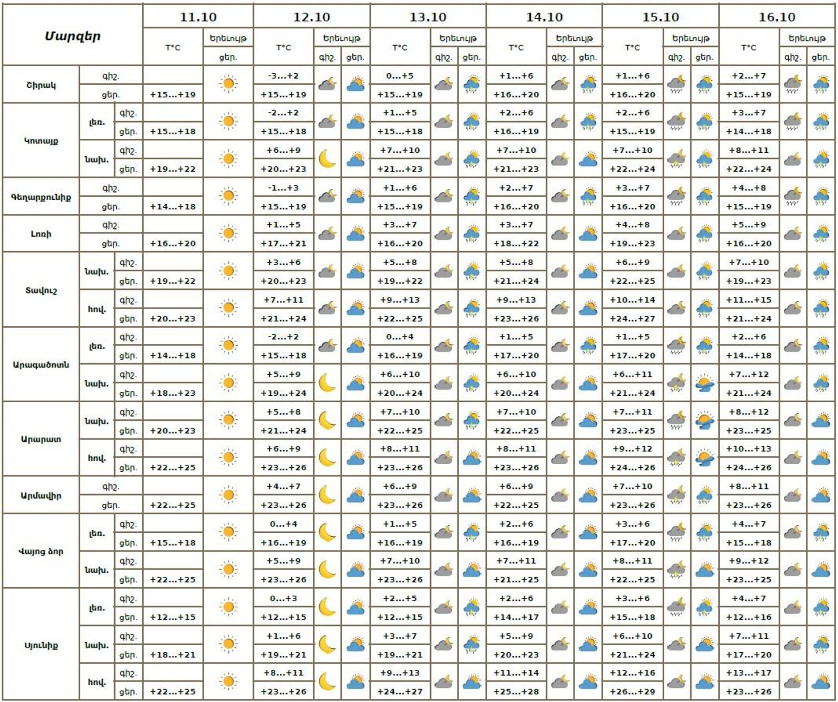This screenshot has height=702, width=838.
Task: Click the -1...+3 temperature cell
Action: pyautogui.click(x=284, y=188)
